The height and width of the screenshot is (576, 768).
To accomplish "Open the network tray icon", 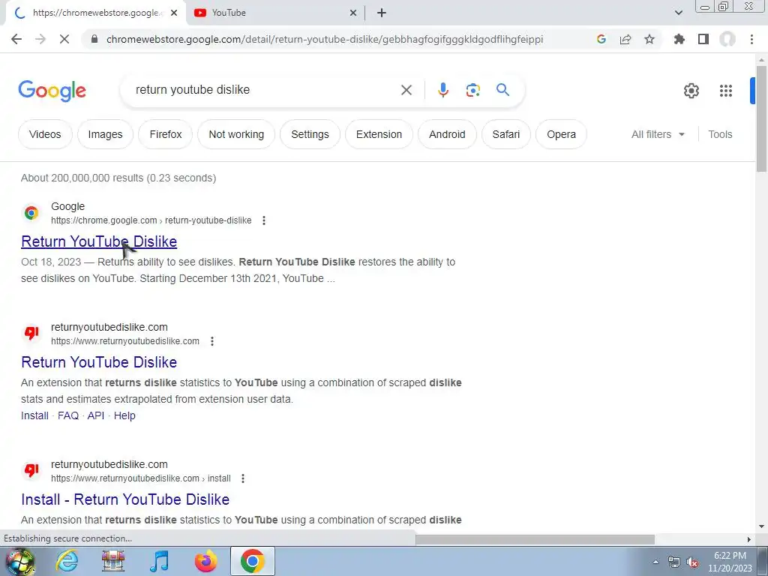I will 674,562.
